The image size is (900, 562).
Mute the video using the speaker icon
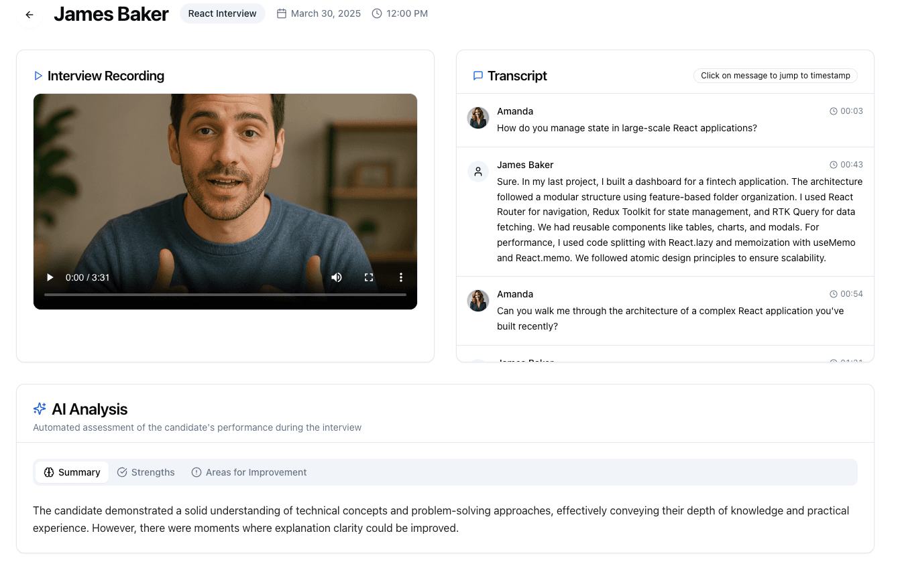[x=337, y=277]
